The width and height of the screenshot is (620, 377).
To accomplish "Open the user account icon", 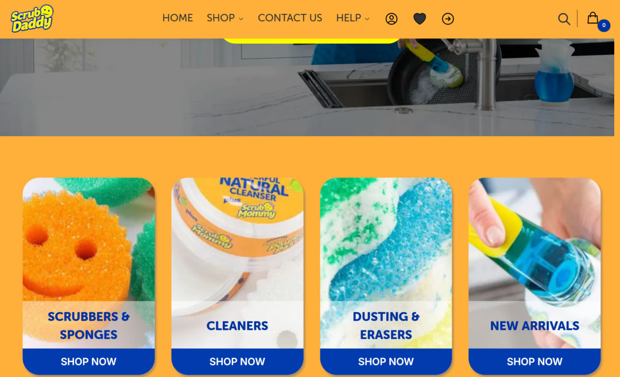I will pyautogui.click(x=392, y=18).
